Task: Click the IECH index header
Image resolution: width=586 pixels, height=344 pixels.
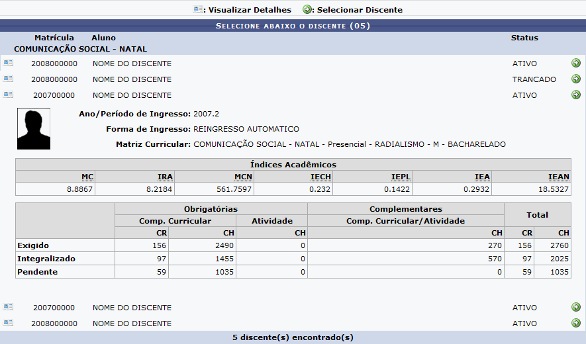Action: tap(321, 177)
